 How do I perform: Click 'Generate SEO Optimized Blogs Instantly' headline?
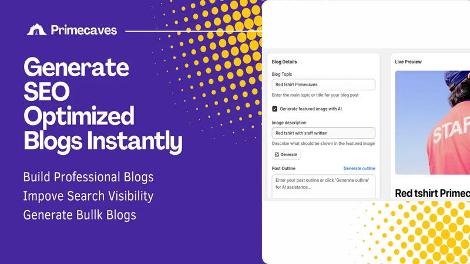click(103, 105)
